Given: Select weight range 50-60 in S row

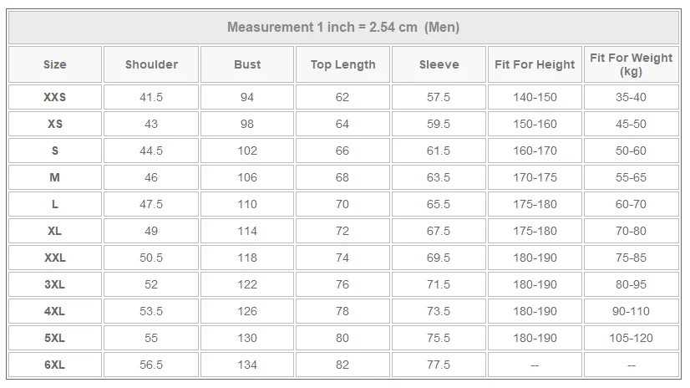Looking at the screenshot, I should point(631,151).
